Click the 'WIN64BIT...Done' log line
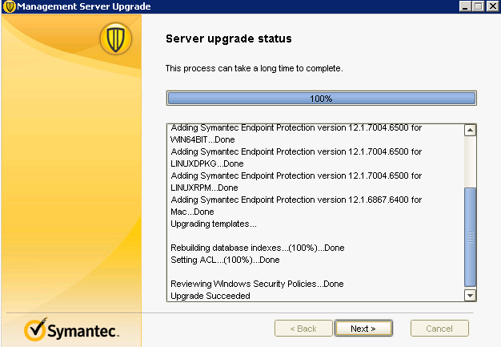The width and height of the screenshot is (501, 347). tap(202, 139)
